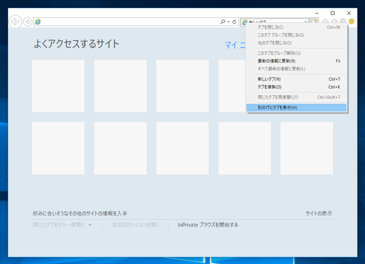
Task: Open the first bottom-row site tile
Action: tap(58, 148)
